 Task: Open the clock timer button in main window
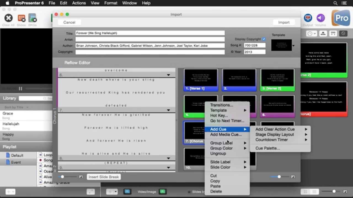coord(312,34)
